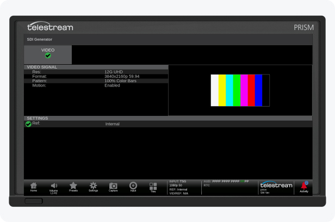Click the Telestream logo in status bar
Screen dimensions: 335x222
276,184
